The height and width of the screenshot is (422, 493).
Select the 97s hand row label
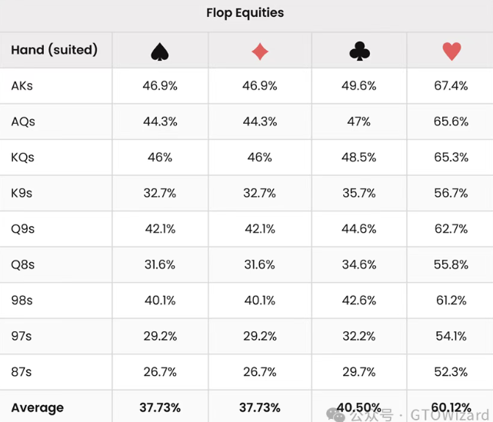(22, 336)
